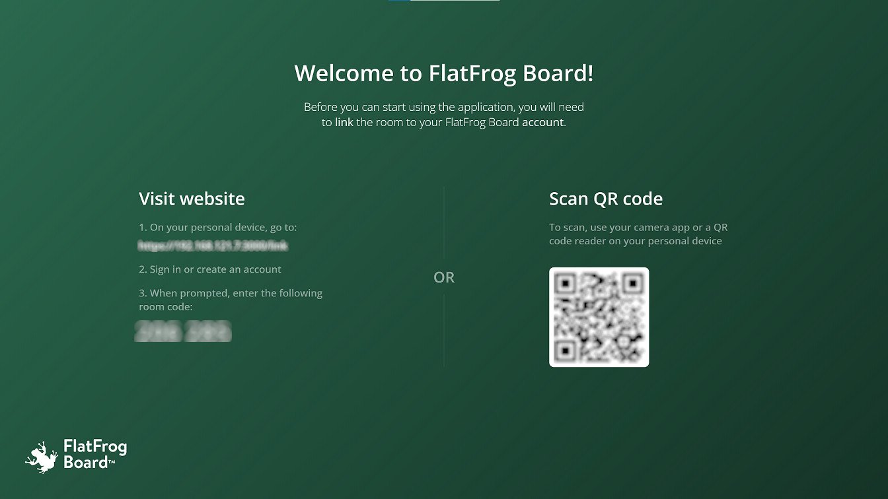
Task: Click step two, Sign in or create an account
Action: pyautogui.click(x=210, y=269)
